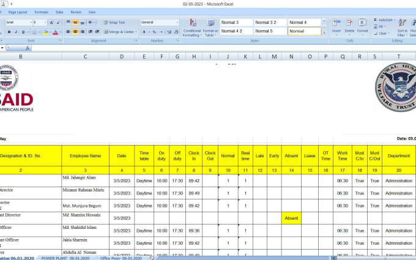The width and height of the screenshot is (416, 260).
Task: Open the Clear dropdown in Editing
Action: pos(381,34)
